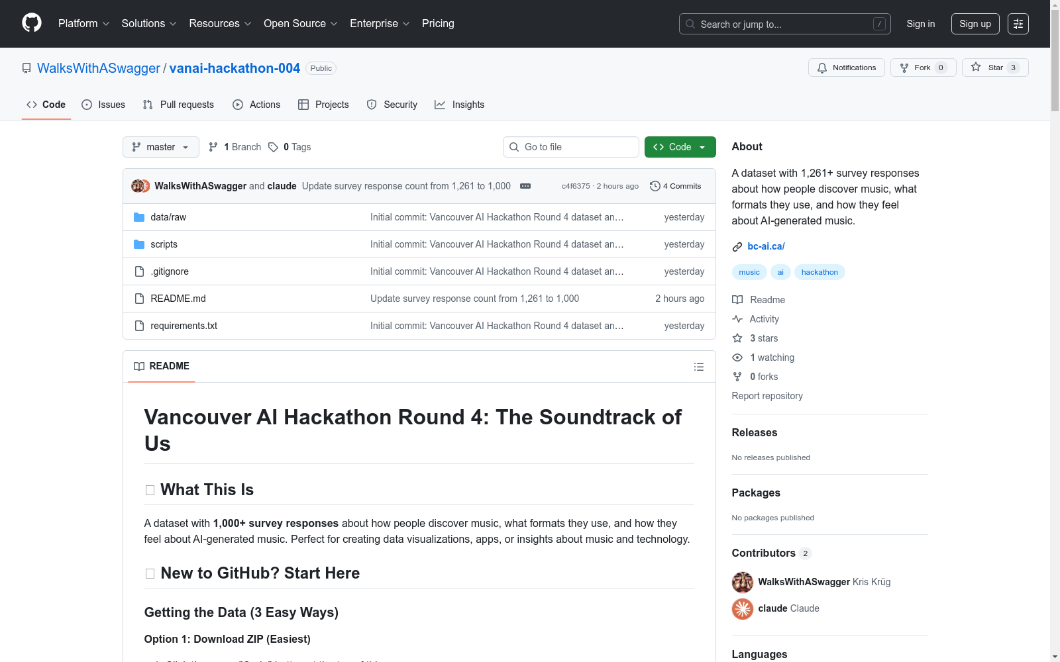Click the 4 Commits link
The width and height of the screenshot is (1060, 662).
676,186
